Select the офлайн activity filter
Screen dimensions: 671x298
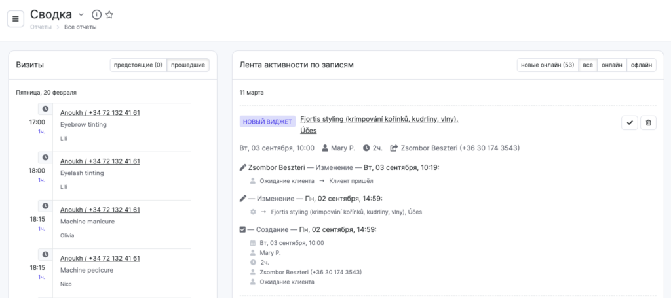click(x=641, y=65)
